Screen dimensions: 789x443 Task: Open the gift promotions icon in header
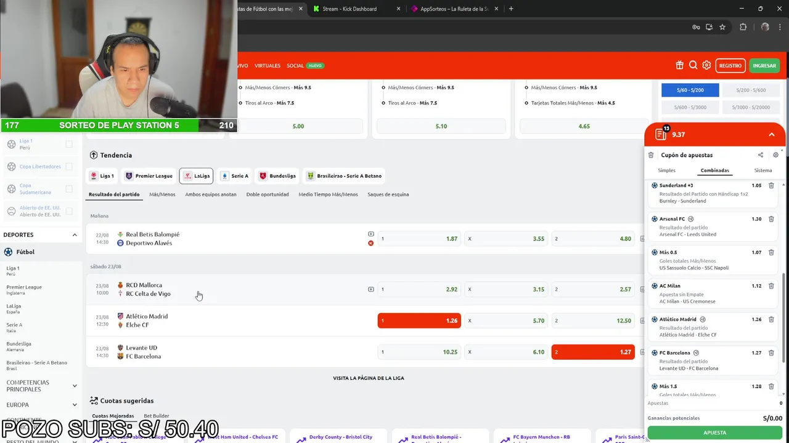pyautogui.click(x=679, y=65)
